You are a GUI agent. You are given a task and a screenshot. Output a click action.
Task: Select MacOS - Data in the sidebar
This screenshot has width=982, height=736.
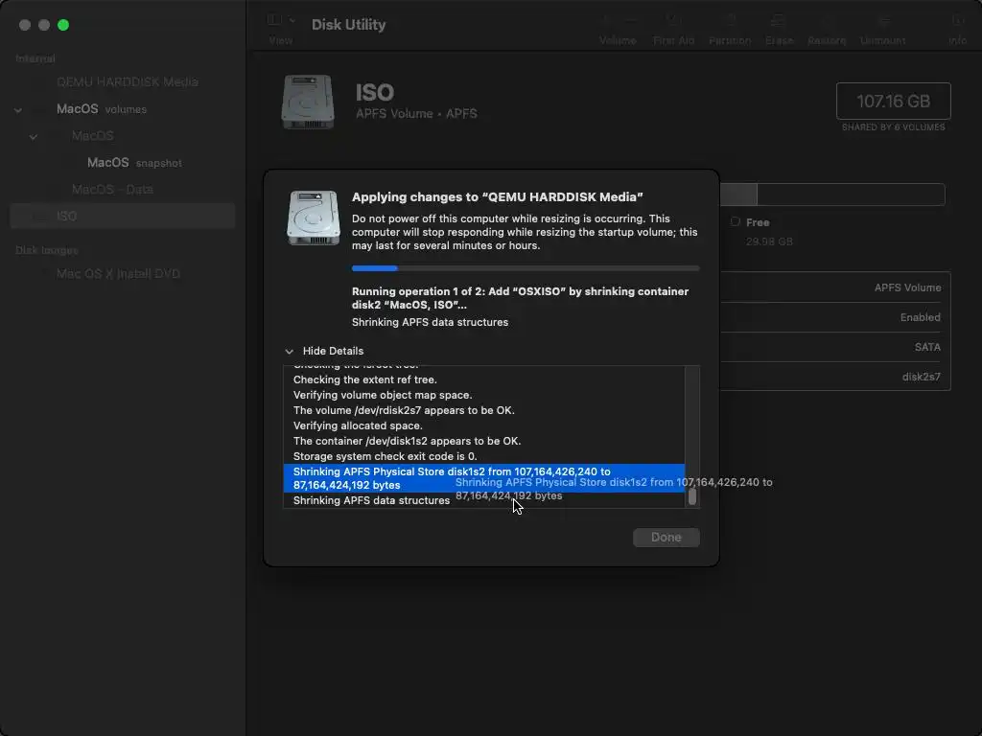point(123,189)
